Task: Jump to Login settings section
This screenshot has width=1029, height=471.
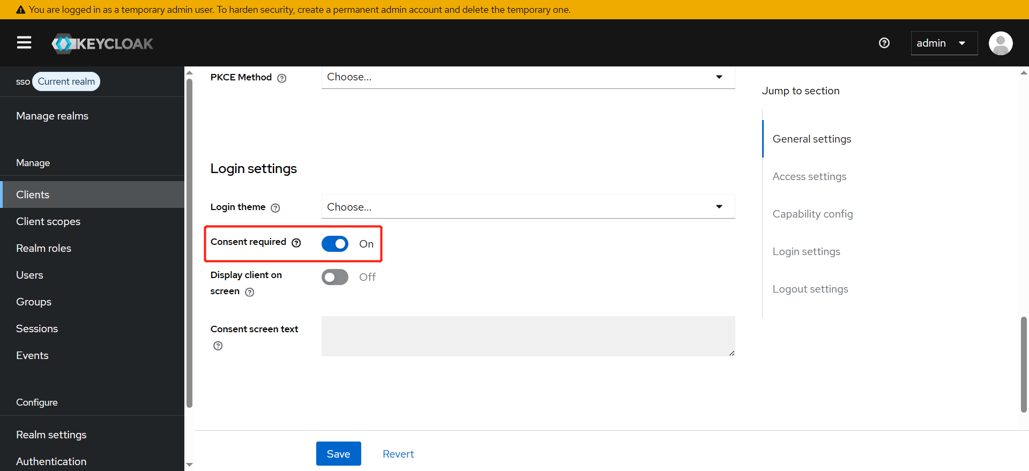Action: tap(806, 251)
